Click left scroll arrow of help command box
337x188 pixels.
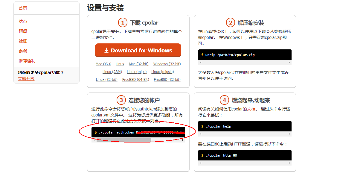(x=201, y=134)
